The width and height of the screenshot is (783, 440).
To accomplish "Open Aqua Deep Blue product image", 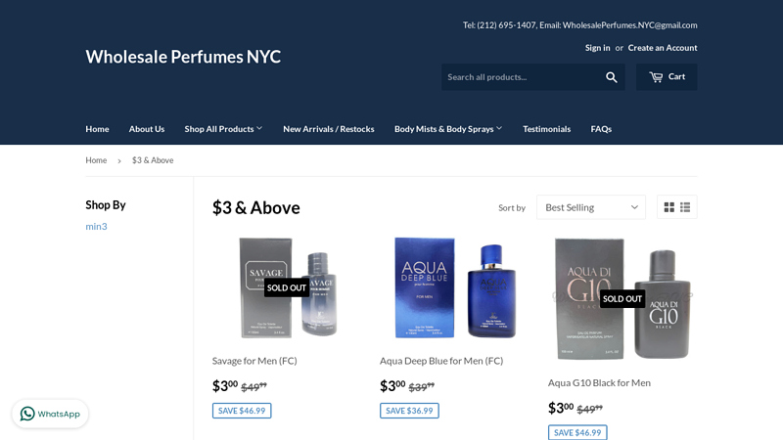I will (x=455, y=287).
